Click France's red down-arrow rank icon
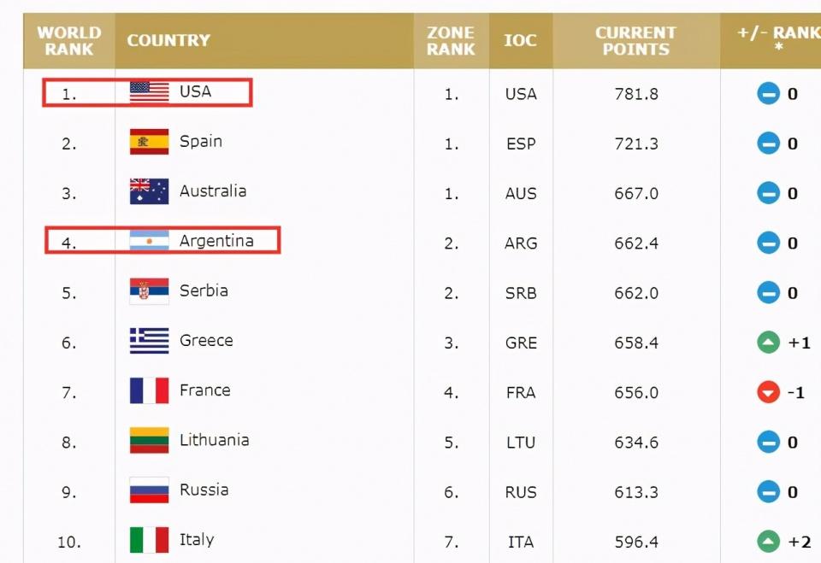The width and height of the screenshot is (821, 563). click(x=768, y=392)
